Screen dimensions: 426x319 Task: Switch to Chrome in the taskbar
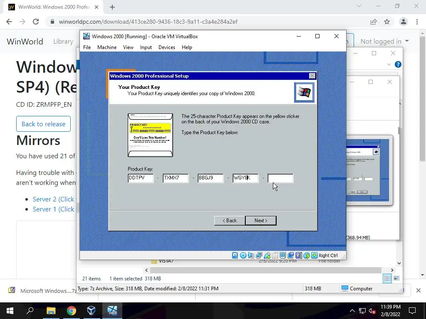click(71, 311)
